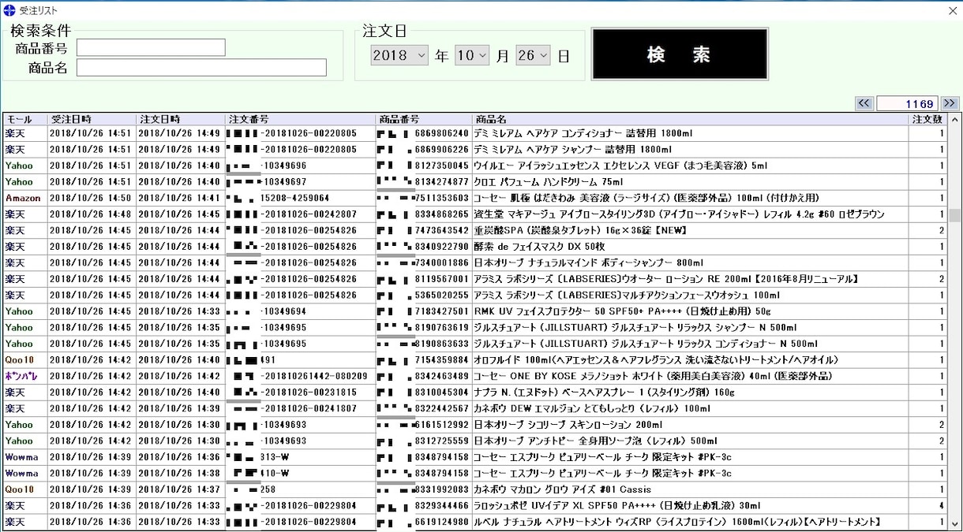Select ラロッシュポゼ UVイデア XL row
The image size is (963, 532).
(x=474, y=505)
